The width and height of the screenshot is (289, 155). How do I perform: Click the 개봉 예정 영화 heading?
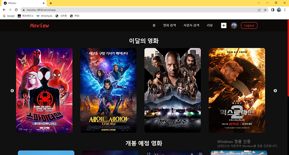click(x=144, y=143)
